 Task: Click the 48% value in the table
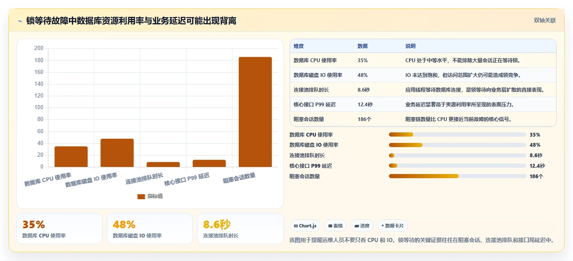(362, 75)
